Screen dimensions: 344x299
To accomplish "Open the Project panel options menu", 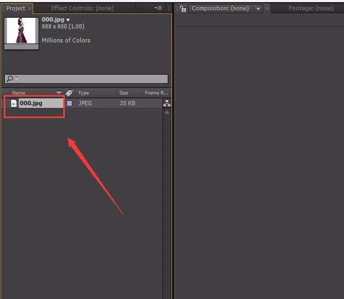I will click(x=158, y=8).
